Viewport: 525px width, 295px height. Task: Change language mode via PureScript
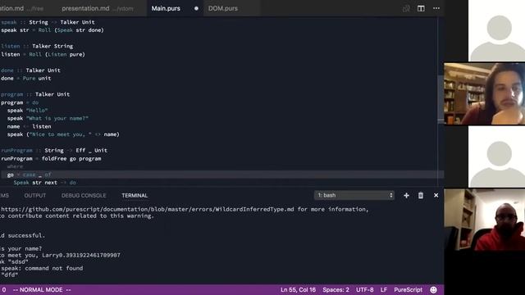pos(408,289)
